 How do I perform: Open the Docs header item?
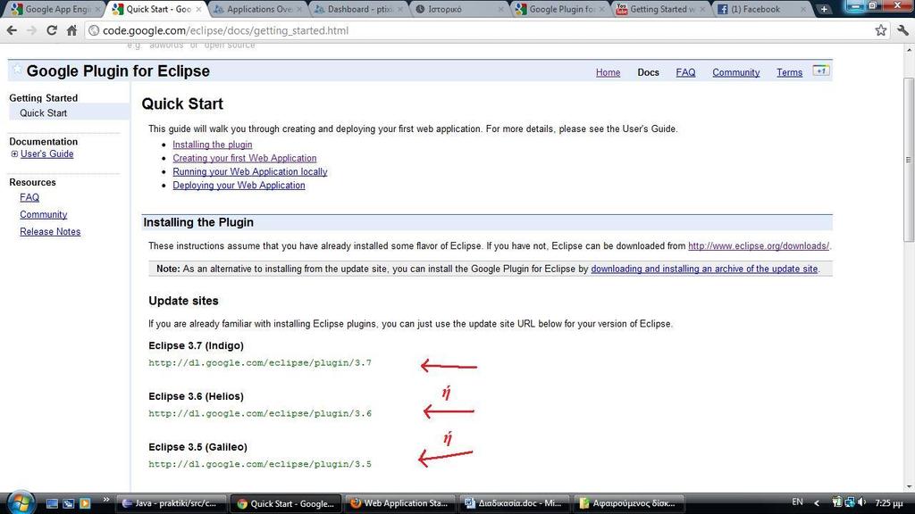tap(648, 72)
